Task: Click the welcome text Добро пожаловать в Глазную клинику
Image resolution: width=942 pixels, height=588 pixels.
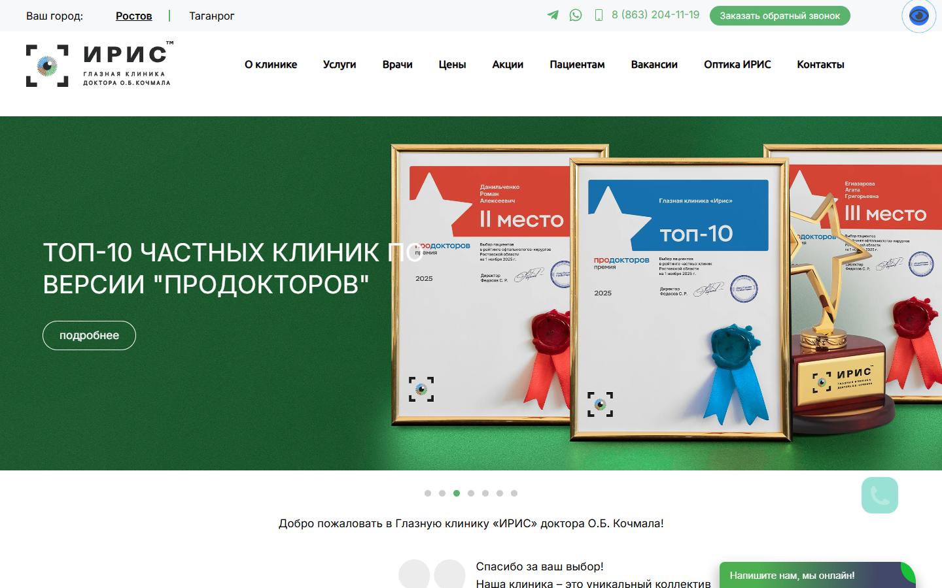Action: pos(471,523)
